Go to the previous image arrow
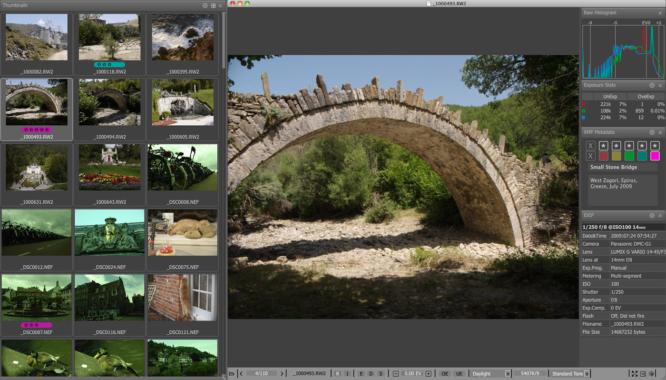The height and width of the screenshot is (380, 666). tap(241, 374)
